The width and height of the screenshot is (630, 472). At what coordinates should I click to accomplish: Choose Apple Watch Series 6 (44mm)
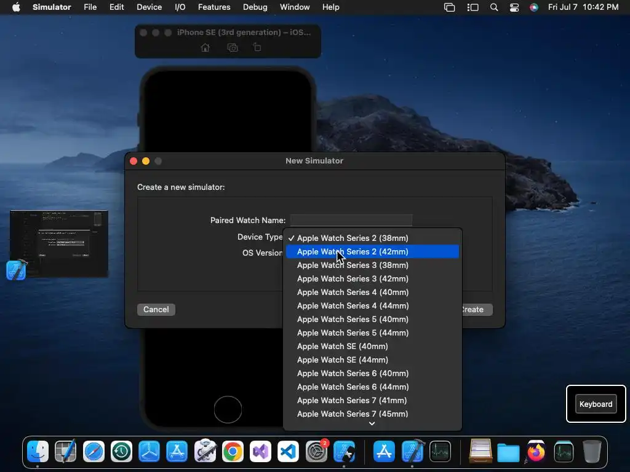pos(372,387)
